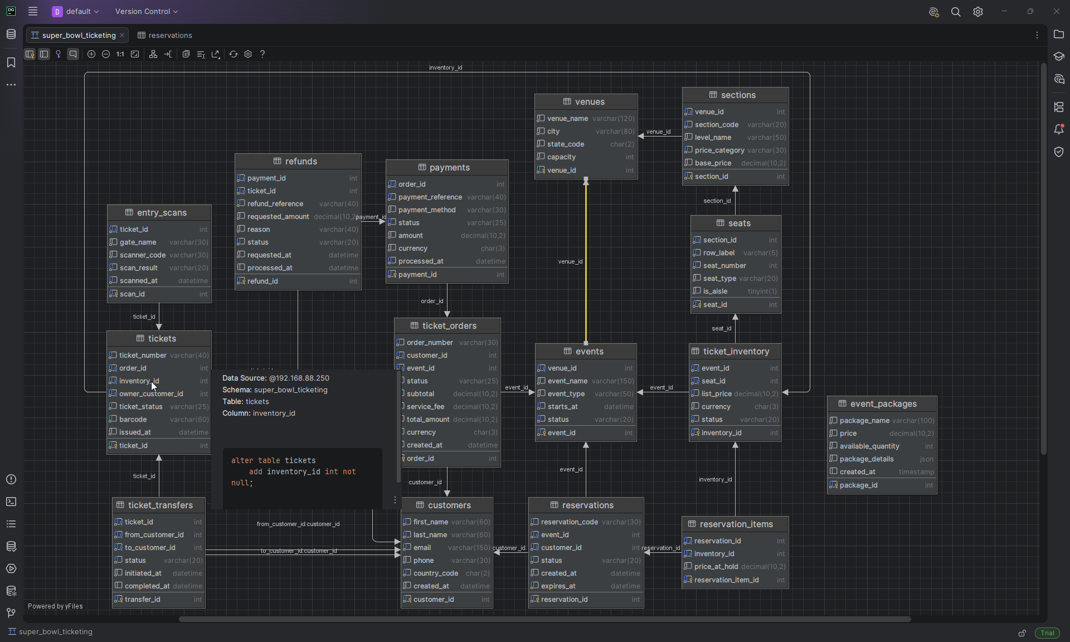This screenshot has height=642, width=1070.
Task: Click the route edges icon
Action: pos(168,54)
